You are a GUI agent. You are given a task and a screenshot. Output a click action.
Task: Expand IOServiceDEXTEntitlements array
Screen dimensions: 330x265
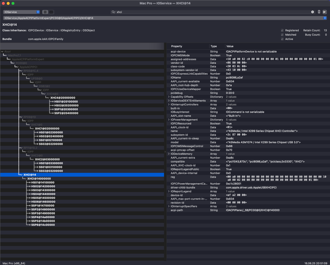pyautogui.click(x=169, y=101)
